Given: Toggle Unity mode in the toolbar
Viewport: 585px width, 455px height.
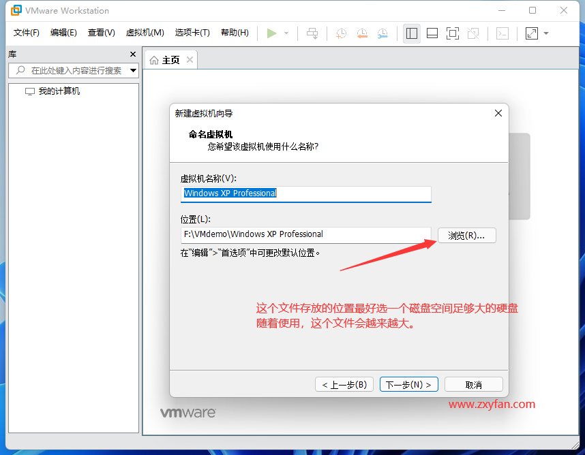Looking at the screenshot, I should click(x=473, y=33).
